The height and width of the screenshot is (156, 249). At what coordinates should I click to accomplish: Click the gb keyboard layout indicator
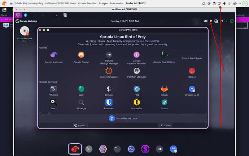click(x=235, y=4)
